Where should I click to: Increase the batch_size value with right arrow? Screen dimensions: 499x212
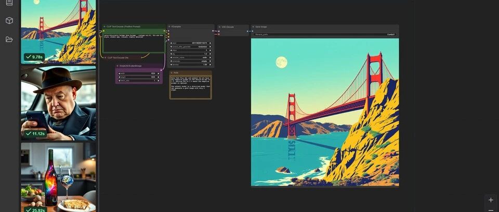tap(159, 81)
